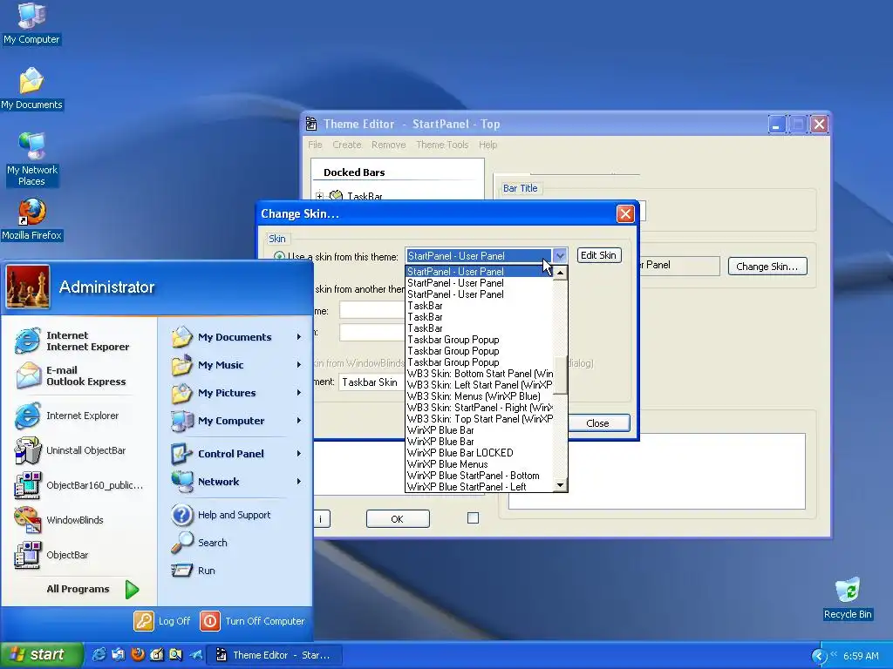Open My Computer desktop icon
Viewport: 893px width, 669px height.
pos(31,23)
